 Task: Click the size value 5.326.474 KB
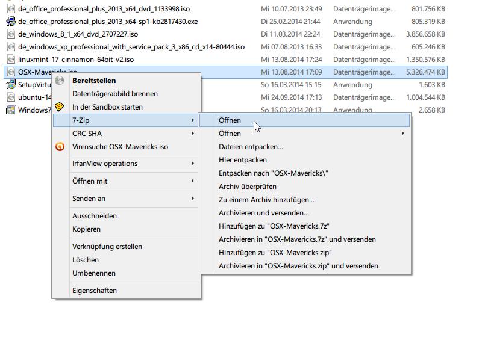coord(426,72)
